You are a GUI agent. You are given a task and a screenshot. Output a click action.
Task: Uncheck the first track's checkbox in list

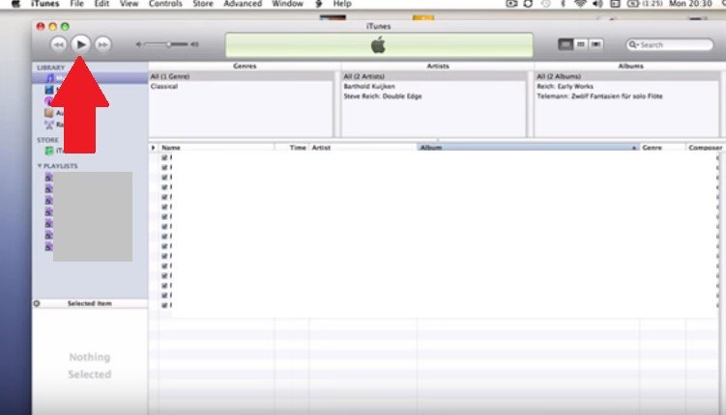(164, 157)
